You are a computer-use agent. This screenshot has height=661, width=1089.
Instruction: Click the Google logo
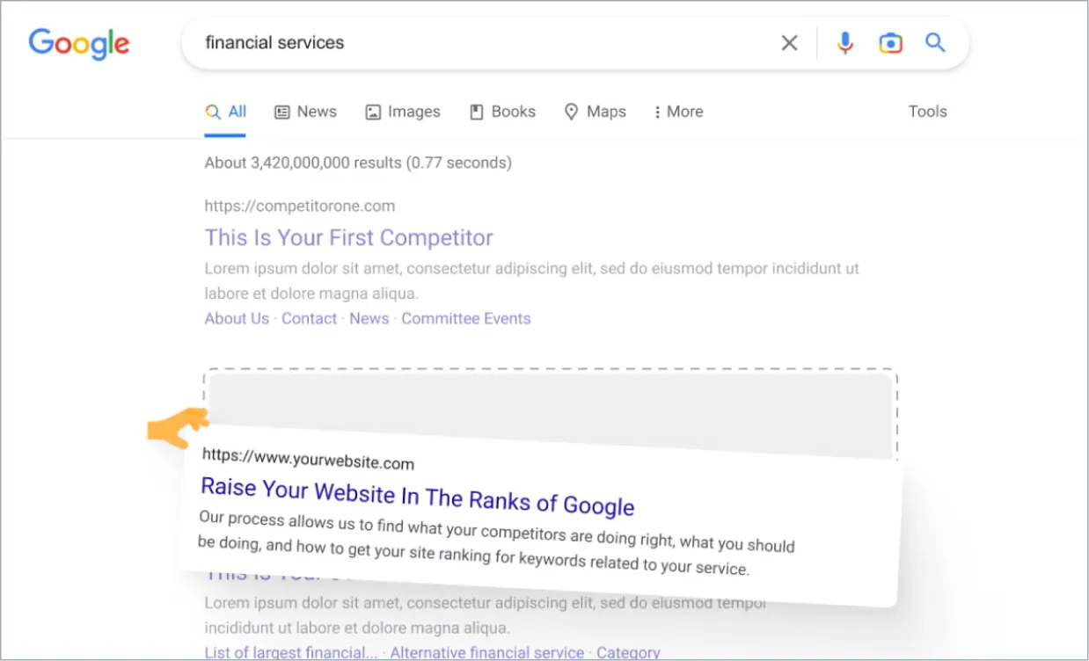point(79,42)
